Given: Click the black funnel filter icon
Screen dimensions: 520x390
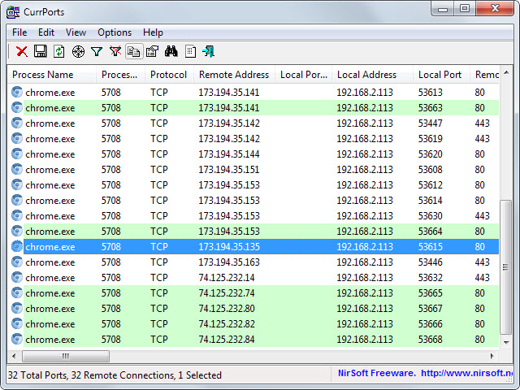Looking at the screenshot, I should coord(97,51).
